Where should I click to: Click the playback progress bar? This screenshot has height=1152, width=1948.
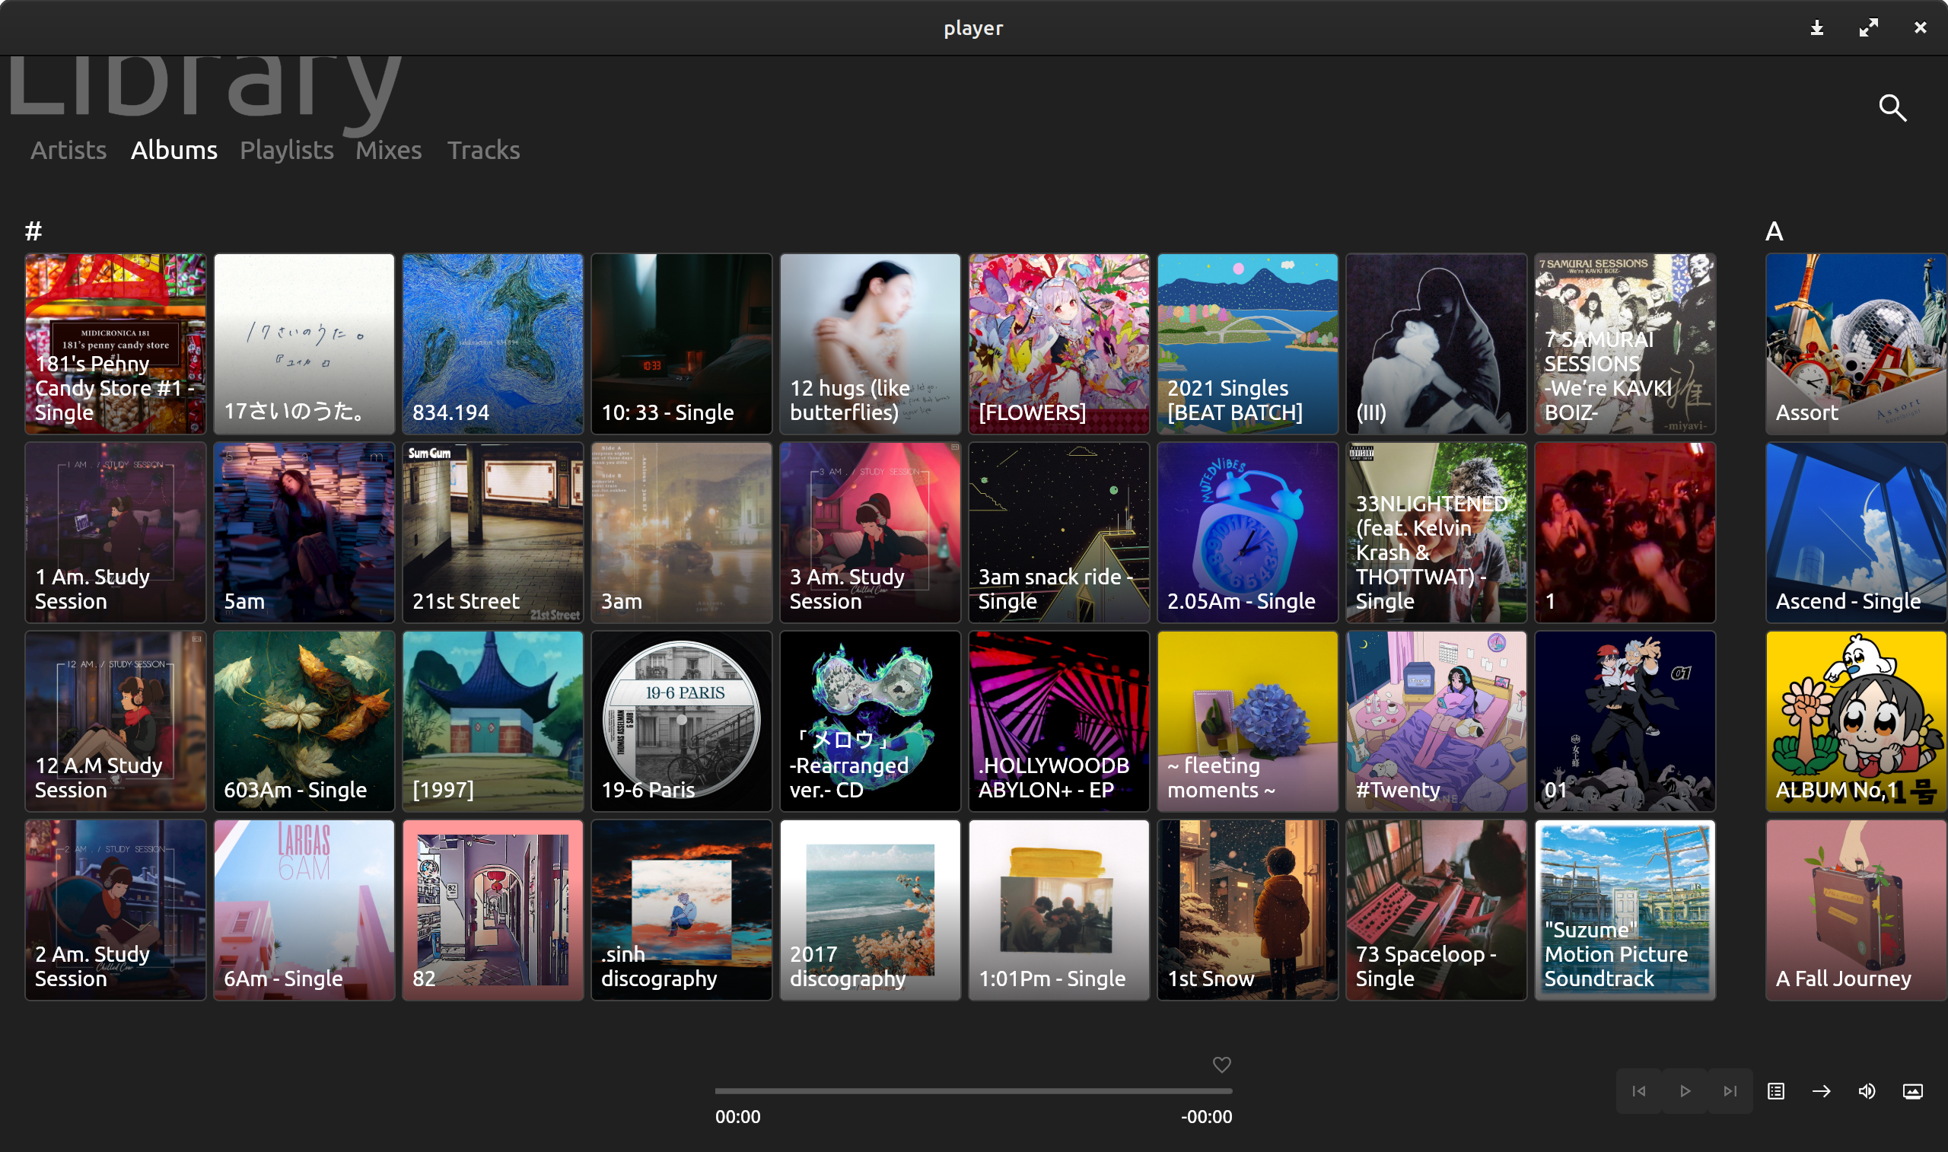tap(973, 1090)
